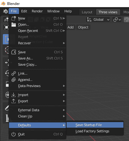Click the File menu

click(14, 11)
